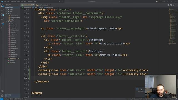Open the File menu

[x=5, y=2]
